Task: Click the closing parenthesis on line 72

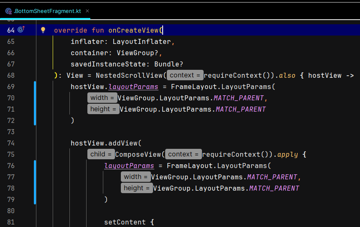Action: pos(73,120)
